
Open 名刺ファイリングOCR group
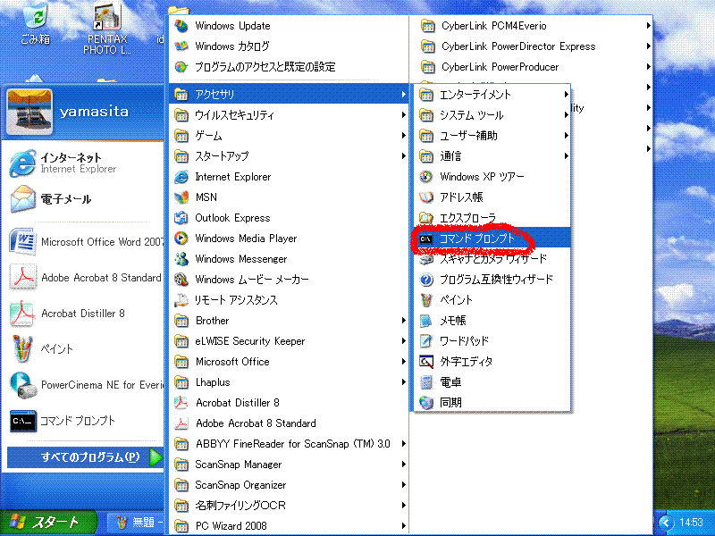[x=289, y=506]
